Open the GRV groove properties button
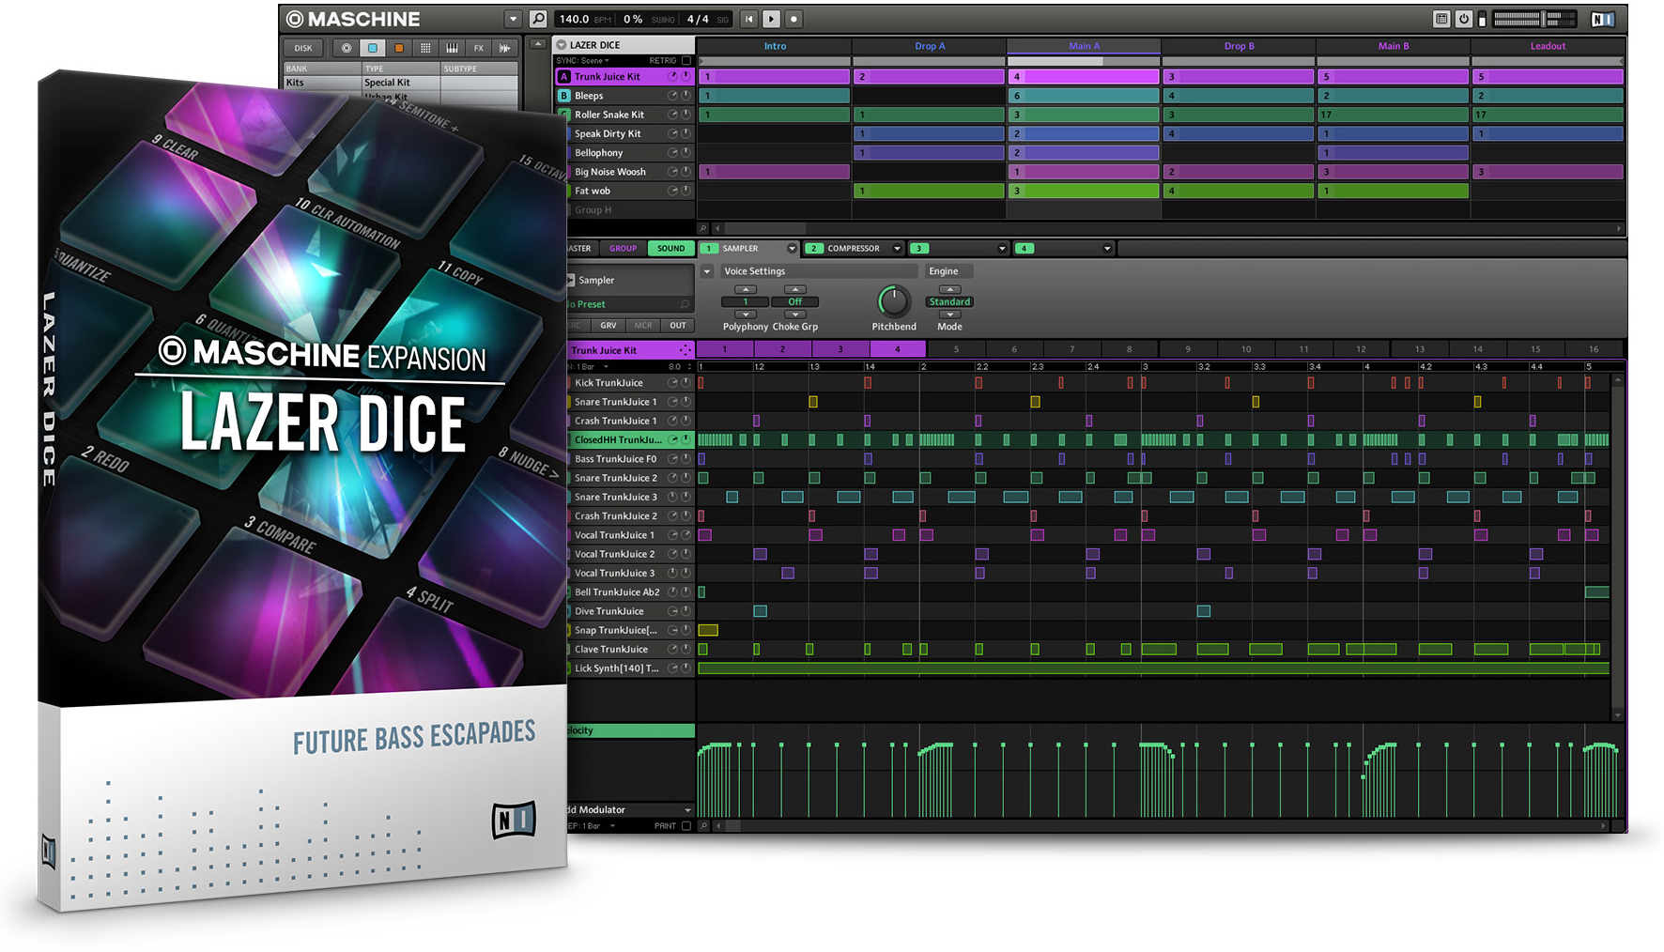1664x952 pixels. point(609,326)
